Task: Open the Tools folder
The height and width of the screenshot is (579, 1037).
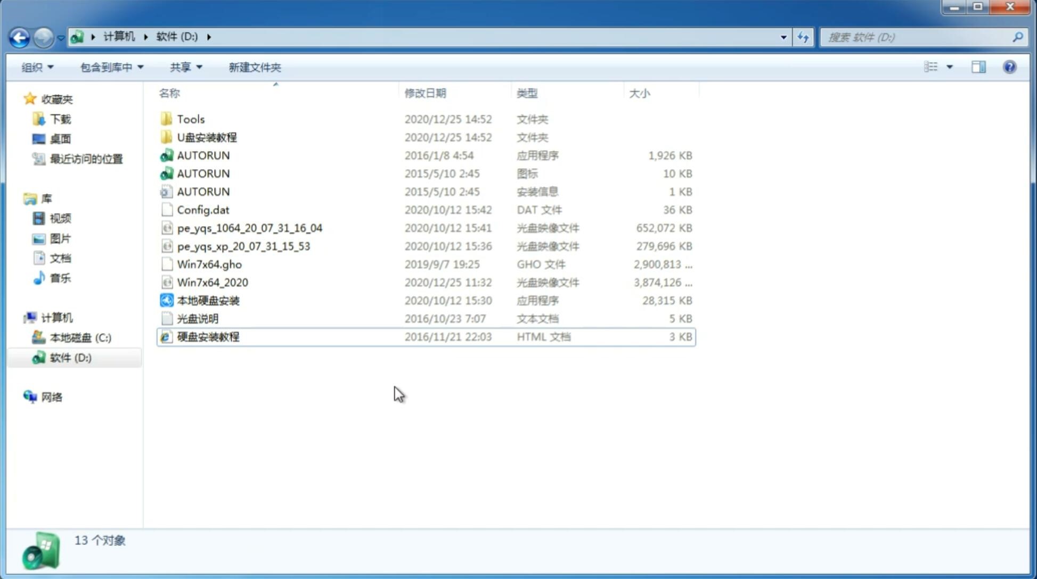Action: point(190,119)
